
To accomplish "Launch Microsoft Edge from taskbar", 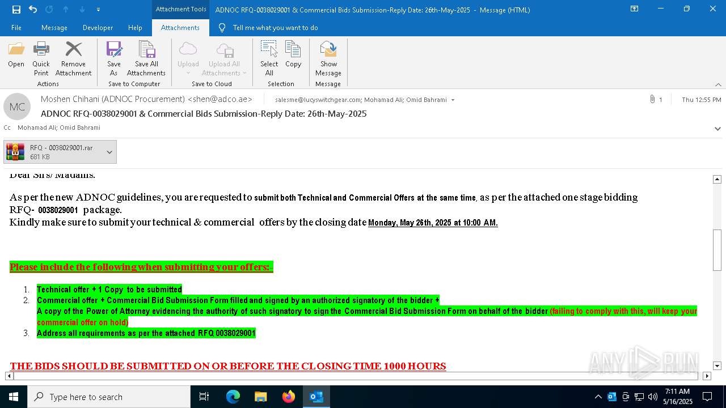I will (x=233, y=397).
